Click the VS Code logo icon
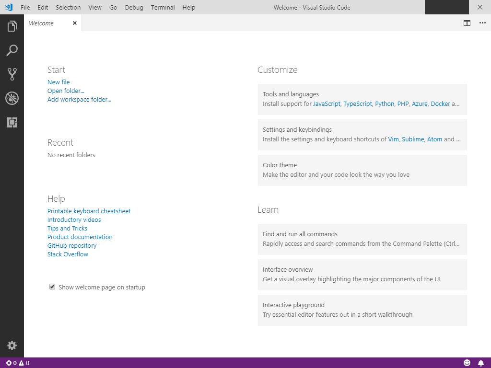 [9, 7]
